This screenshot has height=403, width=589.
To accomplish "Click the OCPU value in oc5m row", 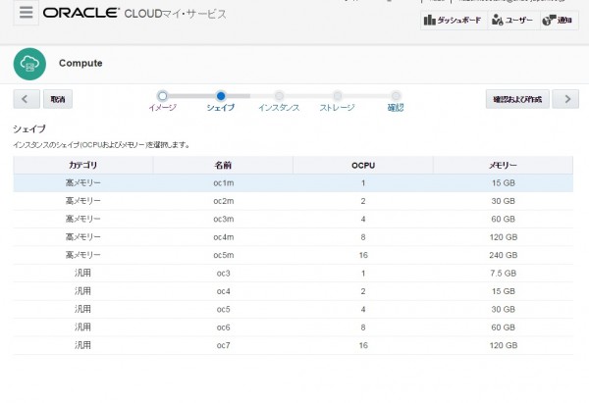I will click(x=363, y=255).
